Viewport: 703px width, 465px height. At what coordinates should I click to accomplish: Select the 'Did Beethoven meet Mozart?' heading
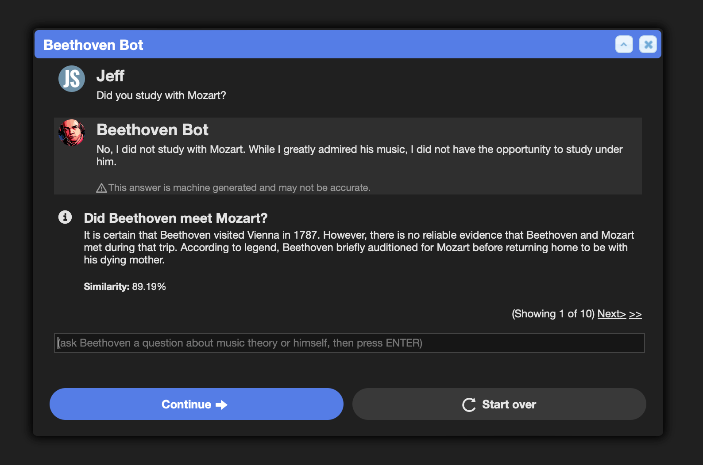pyautogui.click(x=176, y=218)
